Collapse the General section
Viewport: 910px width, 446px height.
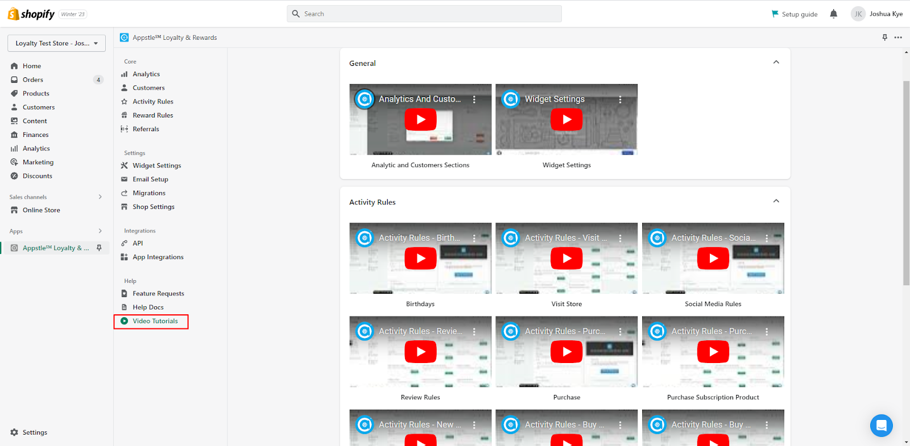776,62
